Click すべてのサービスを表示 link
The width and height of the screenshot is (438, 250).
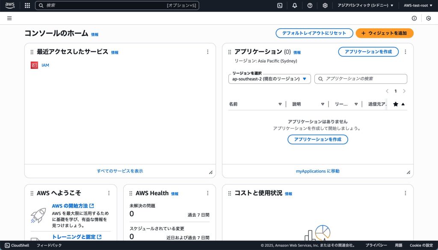(120, 171)
